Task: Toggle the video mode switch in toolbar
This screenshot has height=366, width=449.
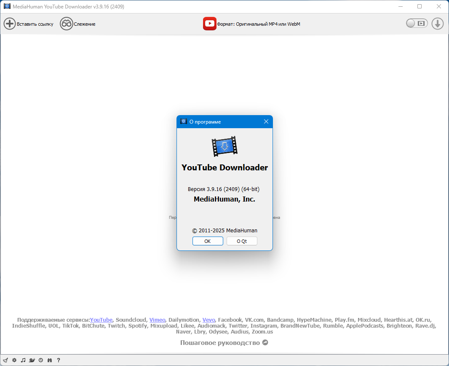Action: (x=417, y=24)
